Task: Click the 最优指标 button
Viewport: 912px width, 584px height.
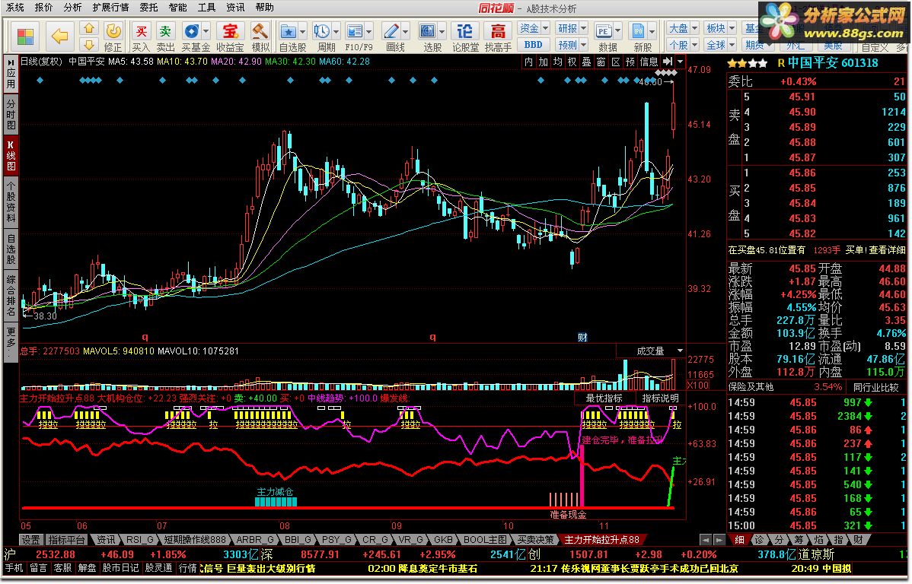Action: pos(604,398)
